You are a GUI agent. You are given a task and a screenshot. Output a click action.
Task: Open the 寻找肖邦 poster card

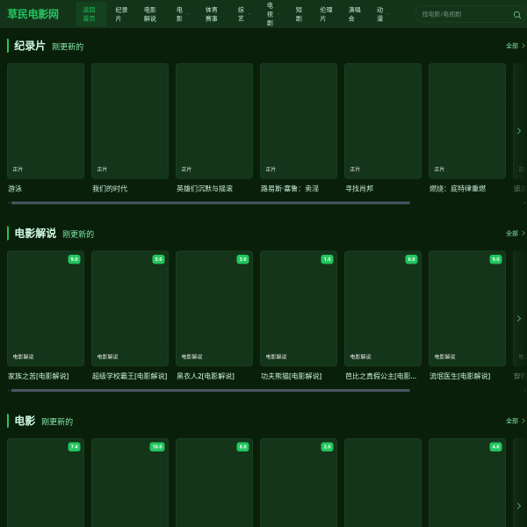coord(383,121)
